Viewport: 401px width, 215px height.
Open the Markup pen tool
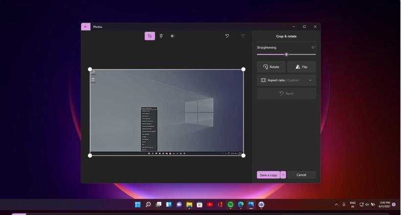[x=161, y=36]
